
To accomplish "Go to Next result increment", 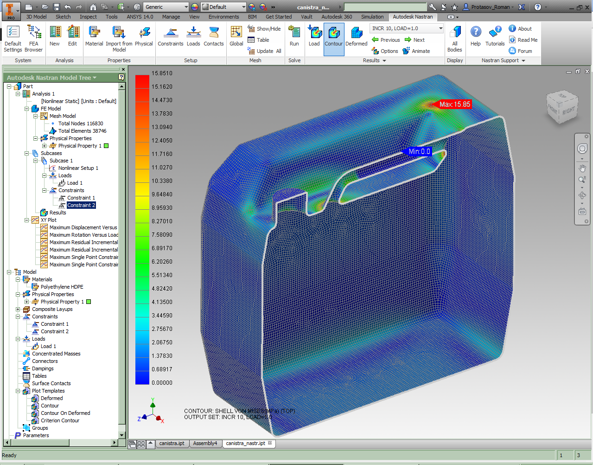I will tap(414, 40).
